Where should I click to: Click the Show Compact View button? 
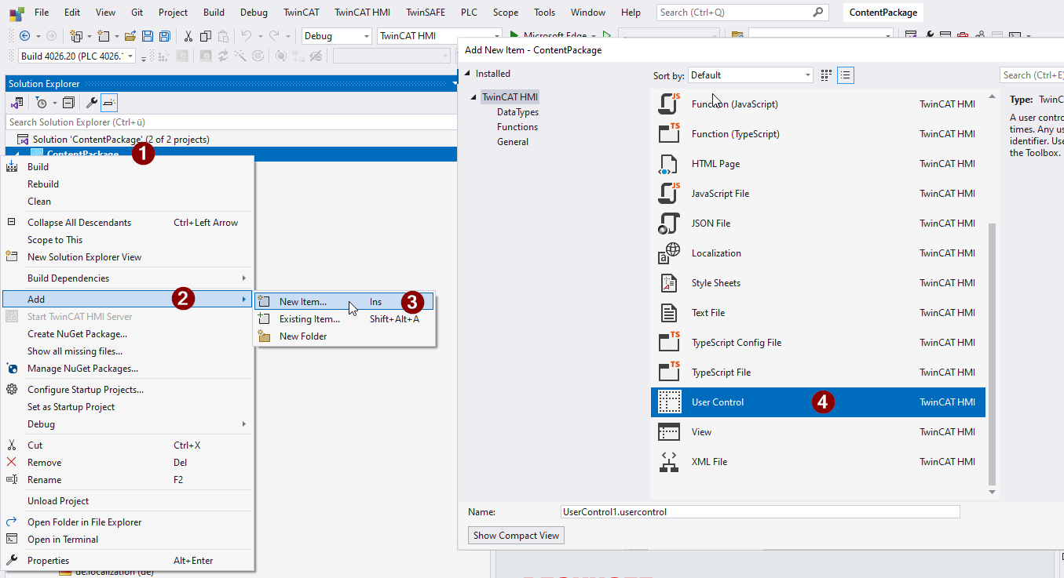click(x=516, y=536)
